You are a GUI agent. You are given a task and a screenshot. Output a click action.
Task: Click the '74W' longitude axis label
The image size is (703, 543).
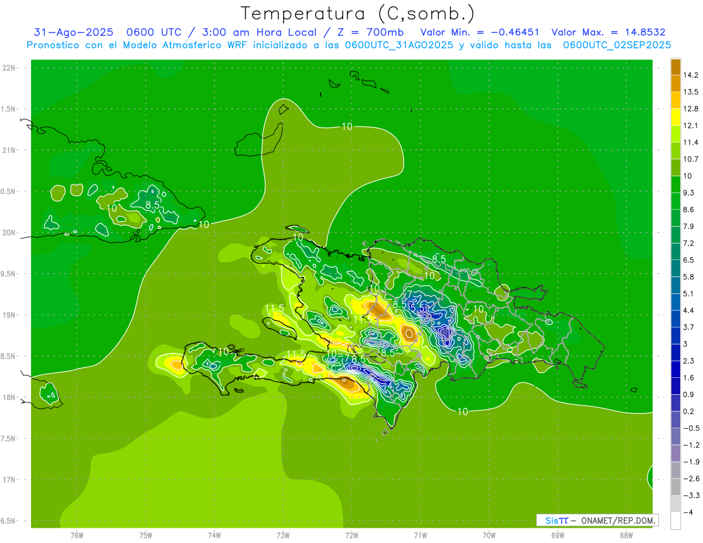click(x=214, y=535)
